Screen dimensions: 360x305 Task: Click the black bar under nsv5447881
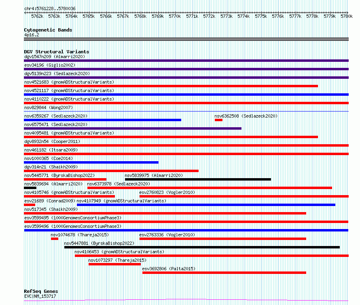click(x=202, y=247)
